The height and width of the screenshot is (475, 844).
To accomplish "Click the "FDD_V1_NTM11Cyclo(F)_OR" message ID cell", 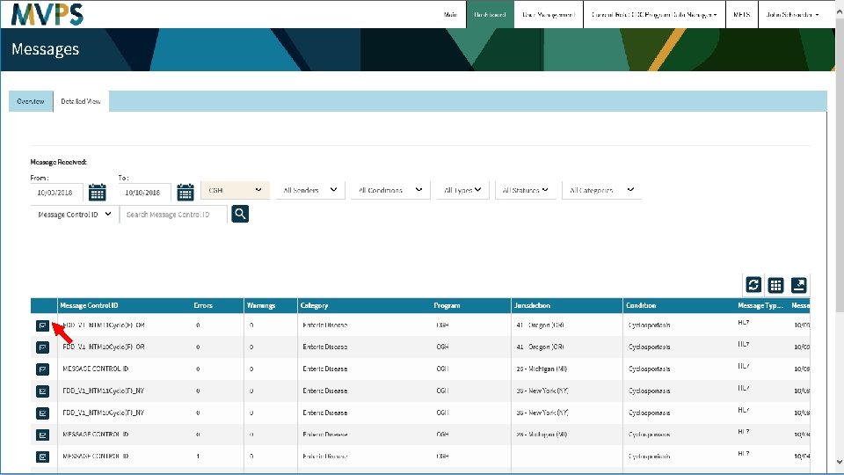I will pyautogui.click(x=104, y=325).
